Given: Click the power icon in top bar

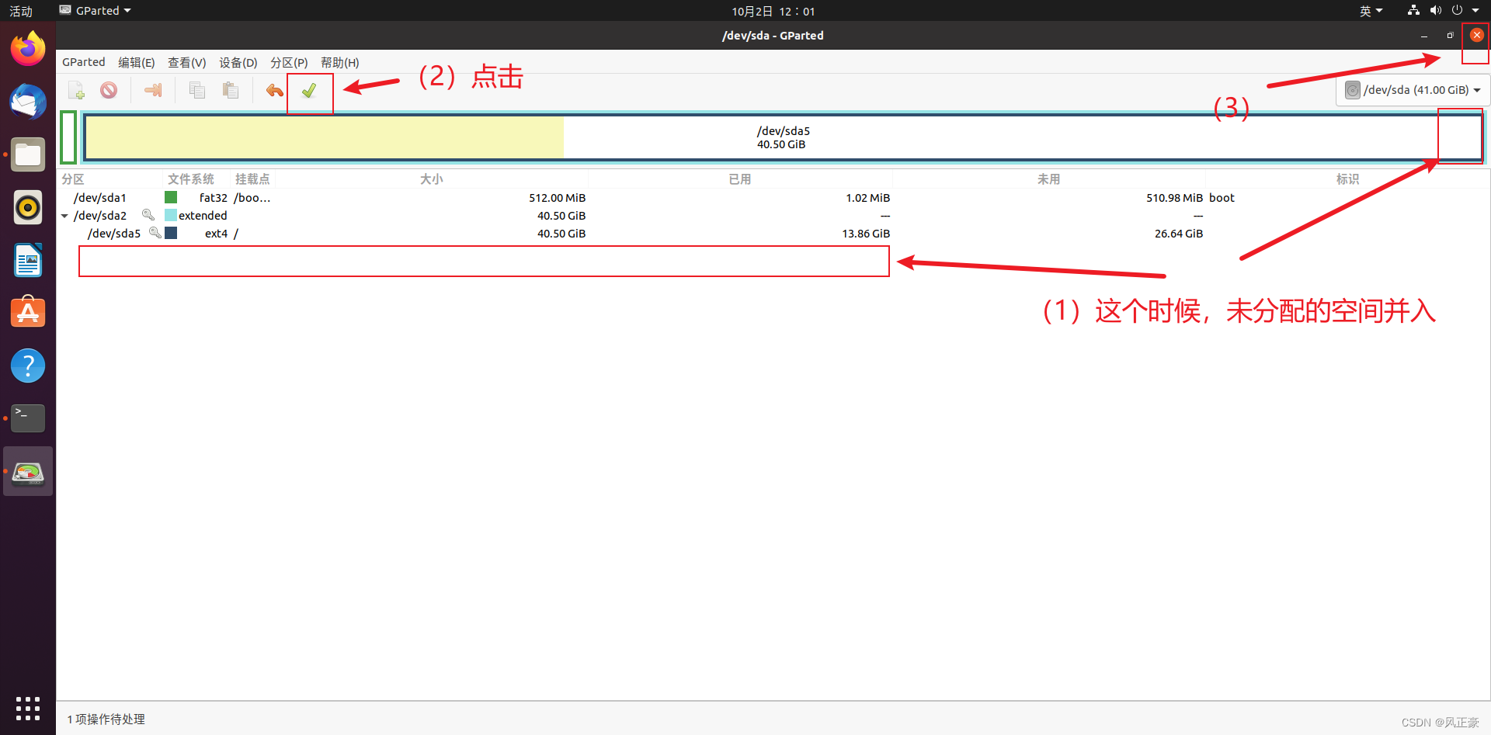Looking at the screenshot, I should click(1457, 11).
